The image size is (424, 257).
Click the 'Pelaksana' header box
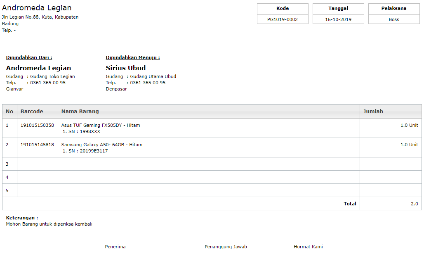[x=394, y=9]
